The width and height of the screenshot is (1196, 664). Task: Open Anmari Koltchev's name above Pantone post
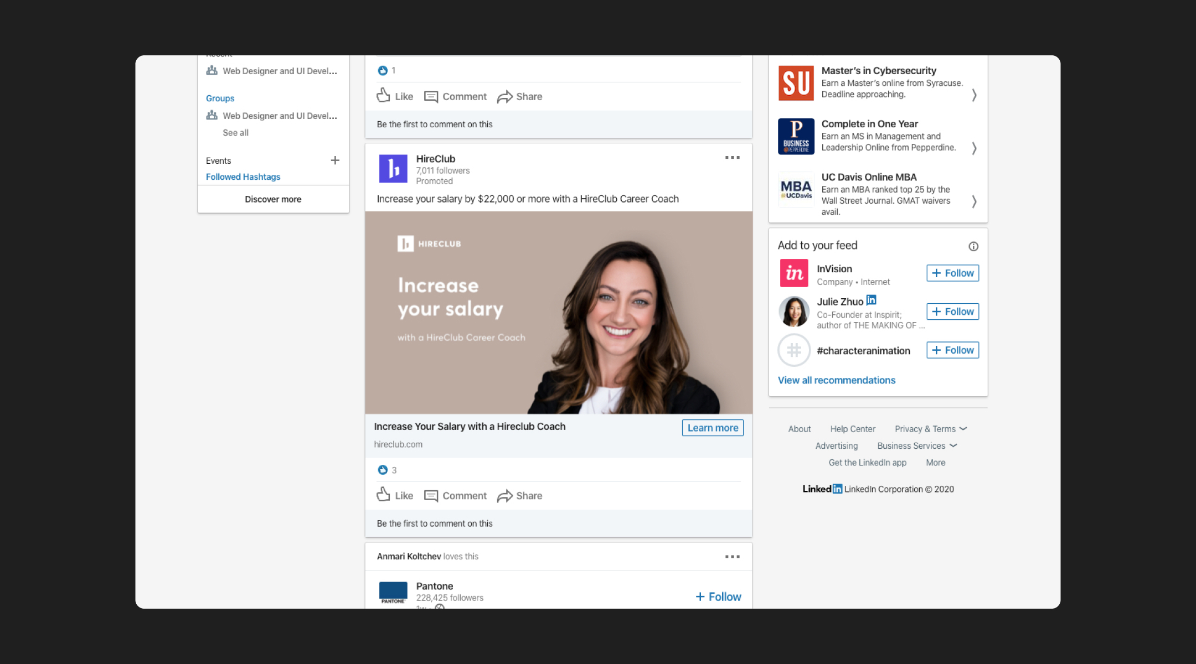(409, 556)
